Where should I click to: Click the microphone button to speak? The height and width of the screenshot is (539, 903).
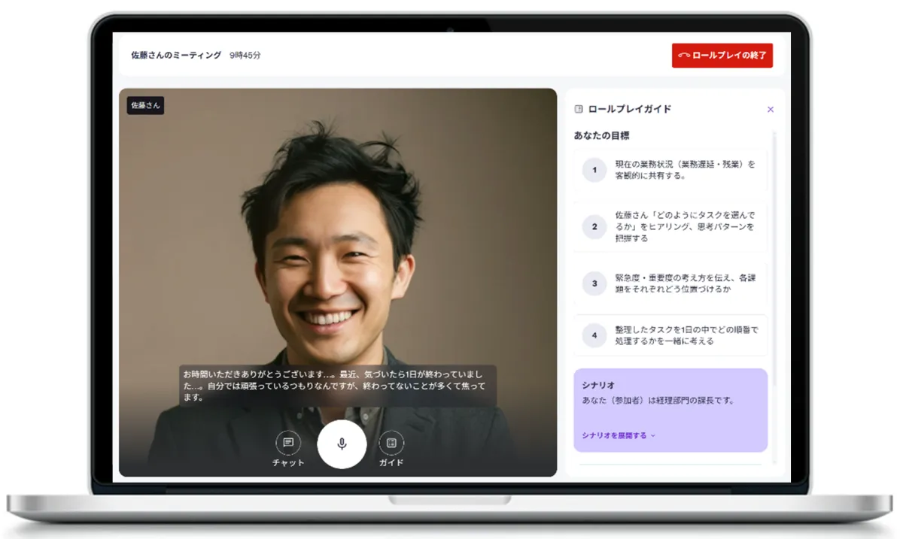[342, 444]
